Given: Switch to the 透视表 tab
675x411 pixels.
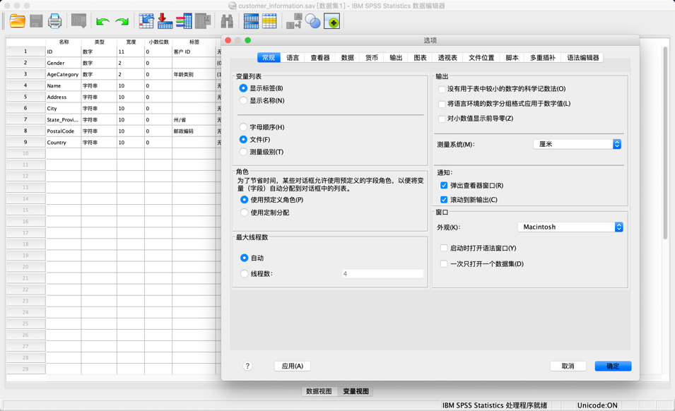Looking at the screenshot, I should 447,58.
